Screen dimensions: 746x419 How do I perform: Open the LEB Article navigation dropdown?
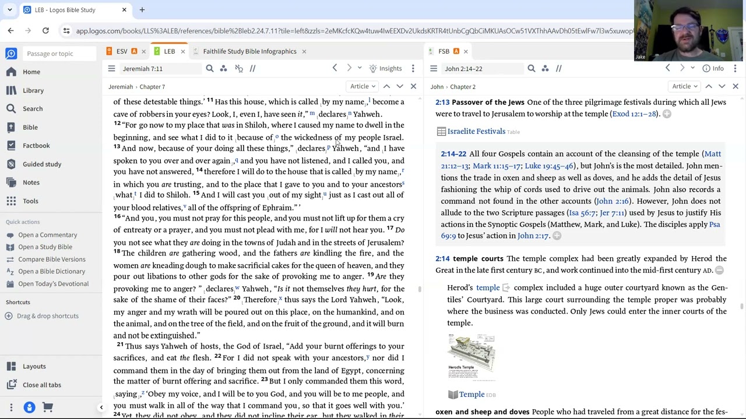coord(363,87)
